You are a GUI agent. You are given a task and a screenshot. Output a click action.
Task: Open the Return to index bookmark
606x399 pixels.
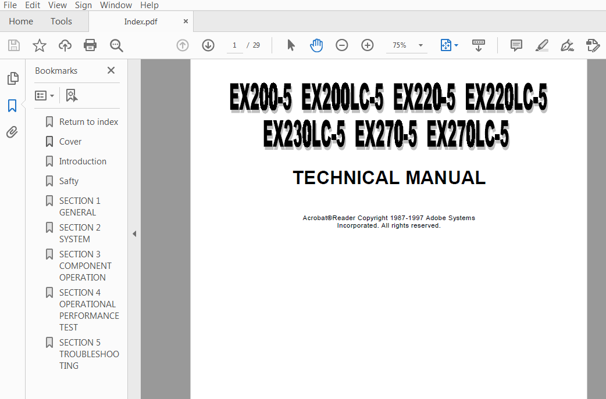click(88, 122)
